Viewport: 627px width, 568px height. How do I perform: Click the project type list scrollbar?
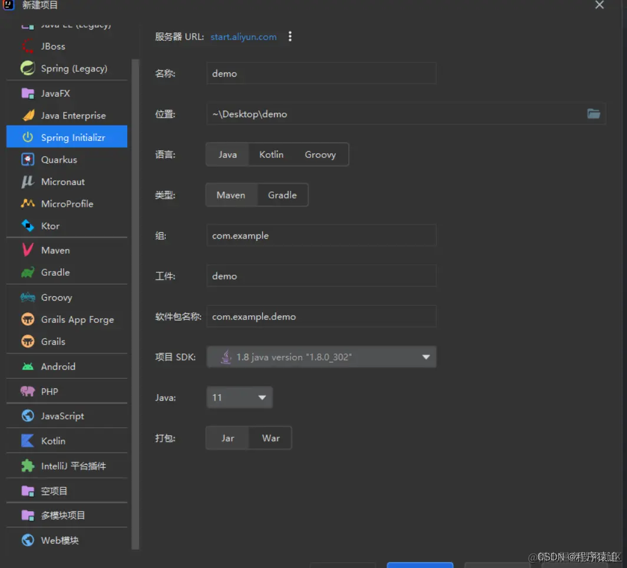pyautogui.click(x=135, y=304)
